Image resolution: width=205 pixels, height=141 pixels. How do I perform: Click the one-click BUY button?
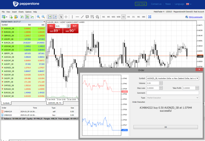tap(74, 26)
